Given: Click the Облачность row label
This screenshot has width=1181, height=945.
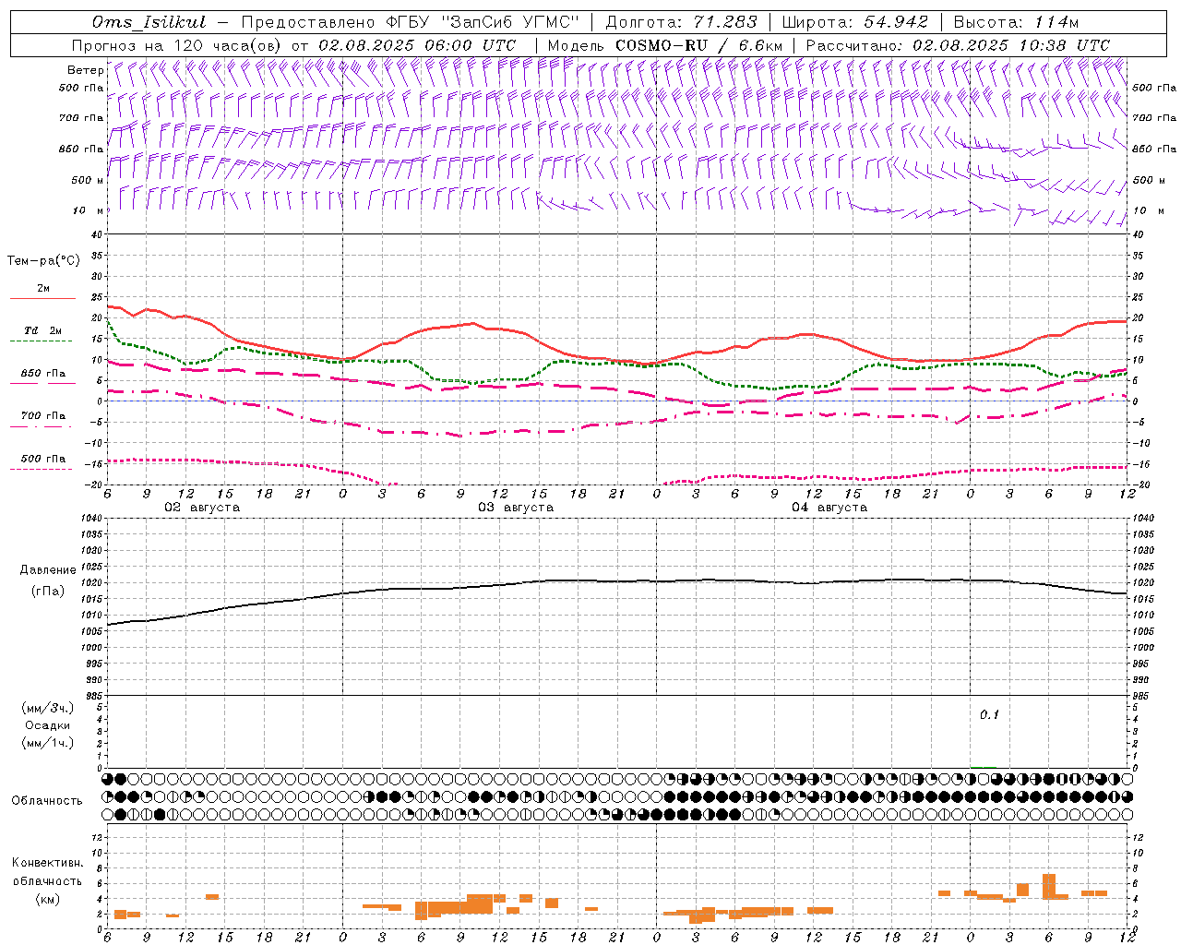Looking at the screenshot, I should (47, 801).
